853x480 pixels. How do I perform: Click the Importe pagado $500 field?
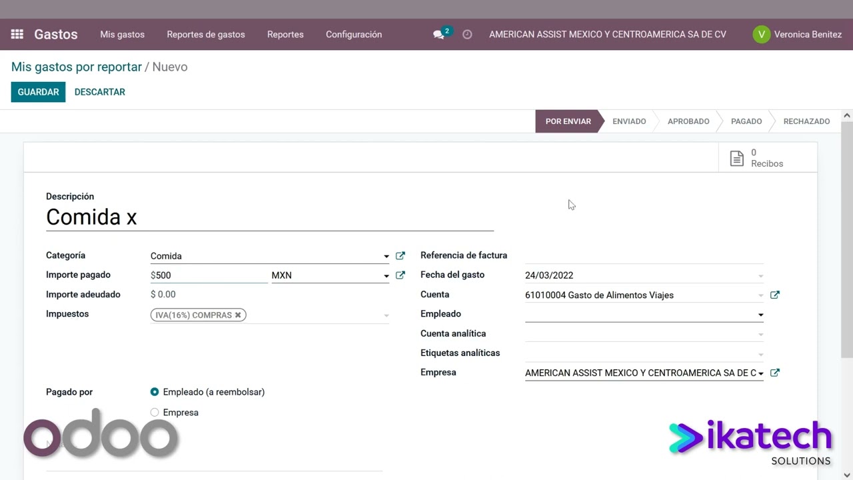tap(209, 275)
